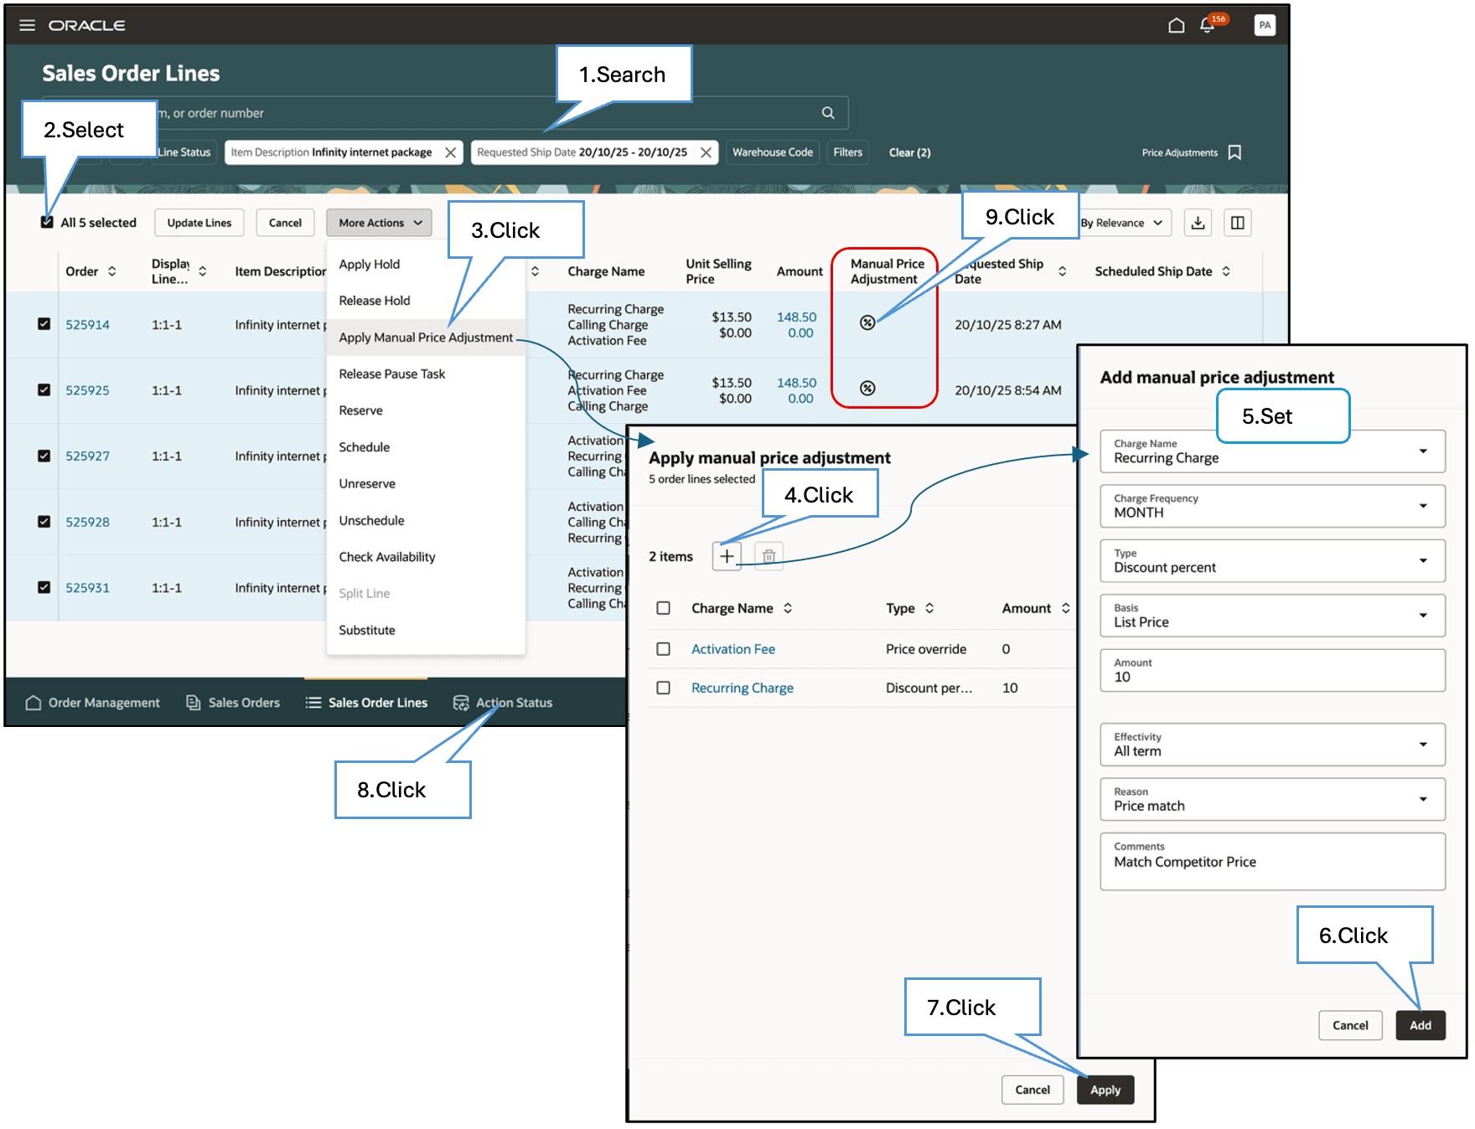
Task: Open notifications via the bell icon
Action: pos(1208,26)
